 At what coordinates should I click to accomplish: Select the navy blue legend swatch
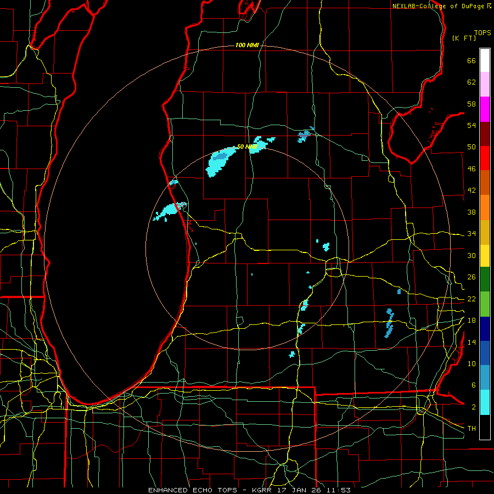click(x=485, y=329)
